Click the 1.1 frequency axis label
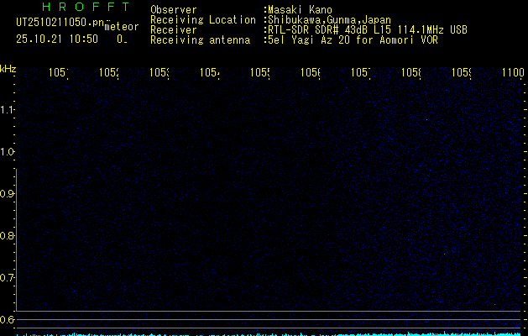This screenshot has width=528, height=336. [x=7, y=109]
